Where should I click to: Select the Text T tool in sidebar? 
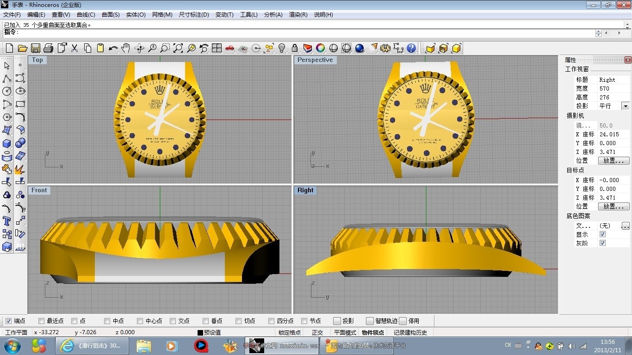(x=7, y=221)
